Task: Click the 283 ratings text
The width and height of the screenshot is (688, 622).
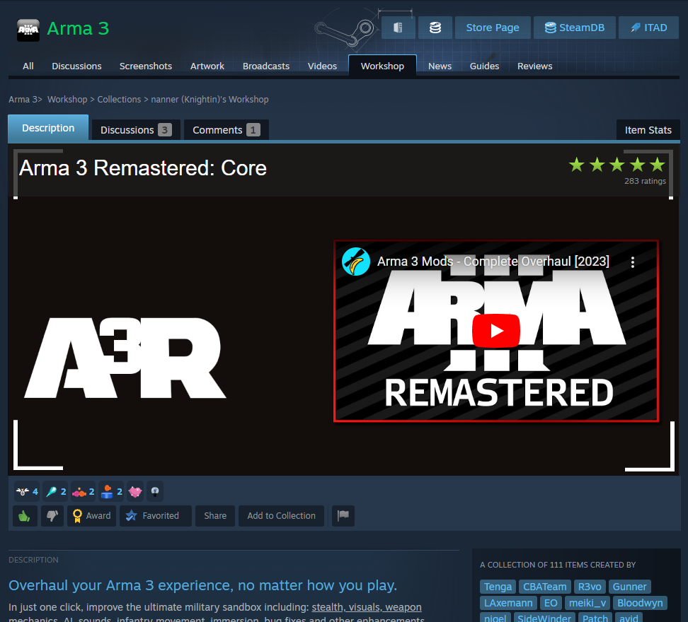Action: click(645, 181)
